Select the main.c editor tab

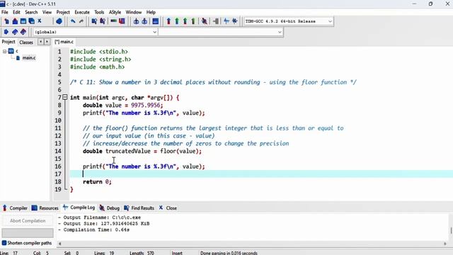tap(64, 42)
